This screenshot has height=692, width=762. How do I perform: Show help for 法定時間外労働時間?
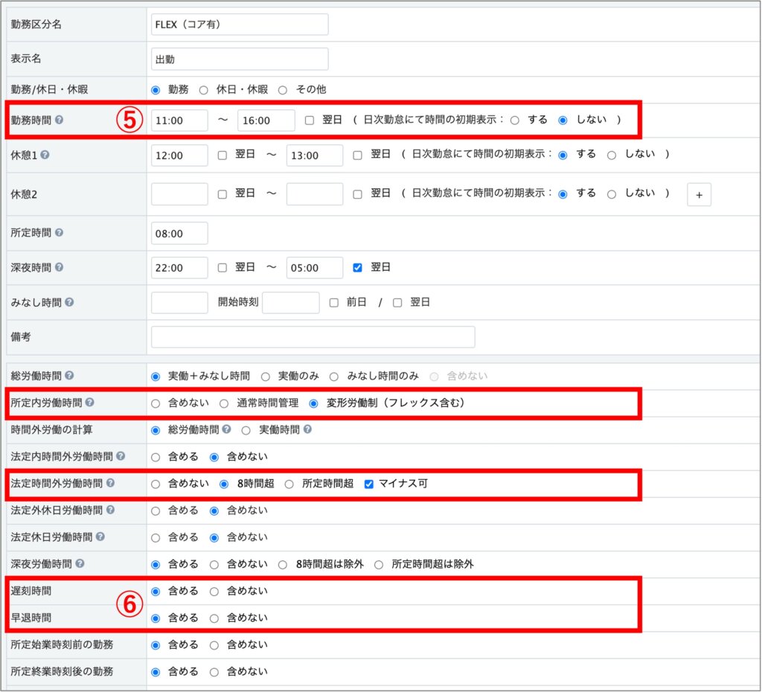110,483
